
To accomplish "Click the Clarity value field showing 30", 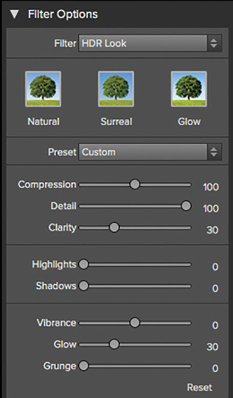I will (x=212, y=230).
